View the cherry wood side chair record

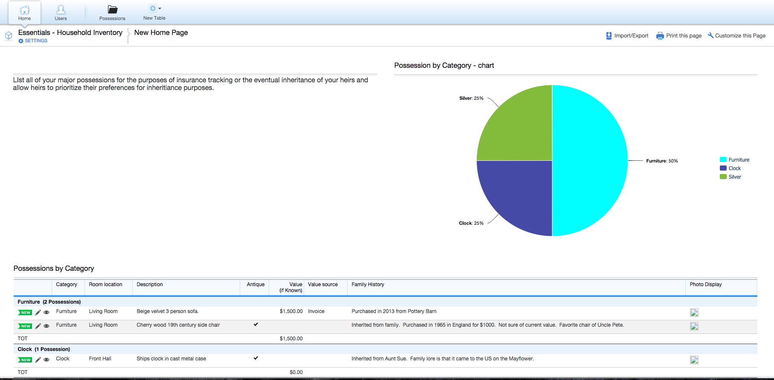[x=46, y=326]
